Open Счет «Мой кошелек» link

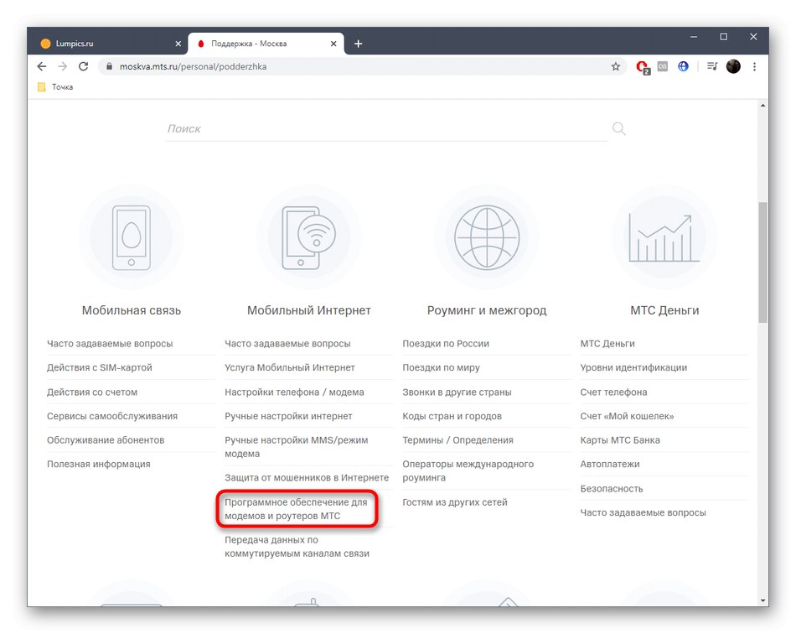tap(627, 416)
